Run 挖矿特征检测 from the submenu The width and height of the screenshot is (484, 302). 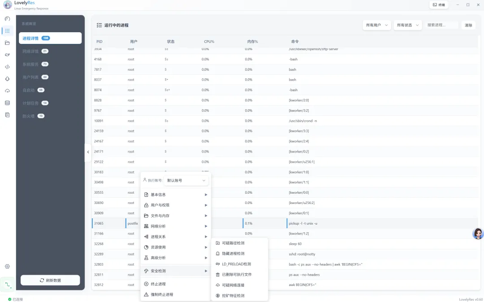pos(239,296)
